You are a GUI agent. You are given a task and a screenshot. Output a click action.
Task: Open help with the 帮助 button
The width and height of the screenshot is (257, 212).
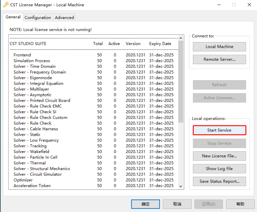240,204
